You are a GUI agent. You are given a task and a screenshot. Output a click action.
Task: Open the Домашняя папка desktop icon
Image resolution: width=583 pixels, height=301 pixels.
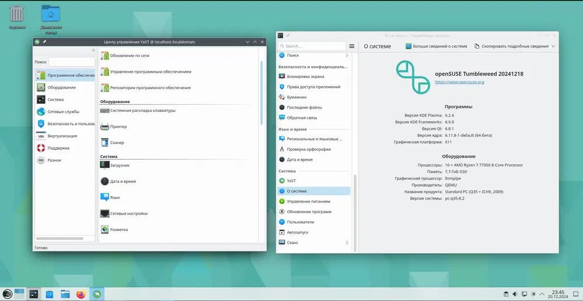tap(51, 19)
